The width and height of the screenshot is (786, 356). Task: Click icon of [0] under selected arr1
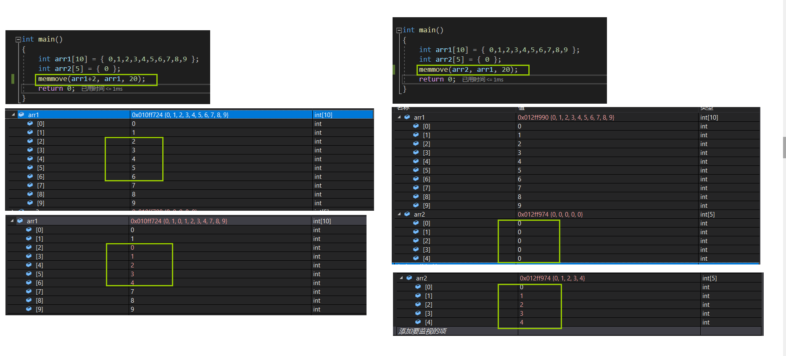tap(30, 123)
